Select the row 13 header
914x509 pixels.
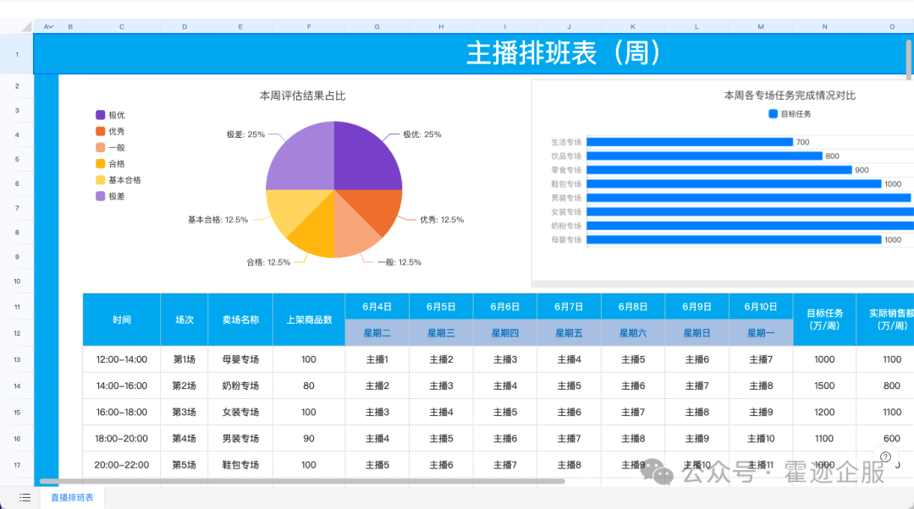pos(17,360)
